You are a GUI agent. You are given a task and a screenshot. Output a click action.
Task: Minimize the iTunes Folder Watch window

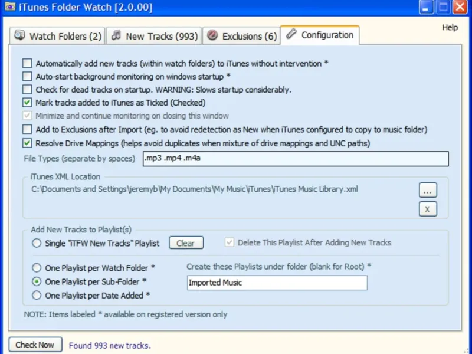click(x=426, y=6)
